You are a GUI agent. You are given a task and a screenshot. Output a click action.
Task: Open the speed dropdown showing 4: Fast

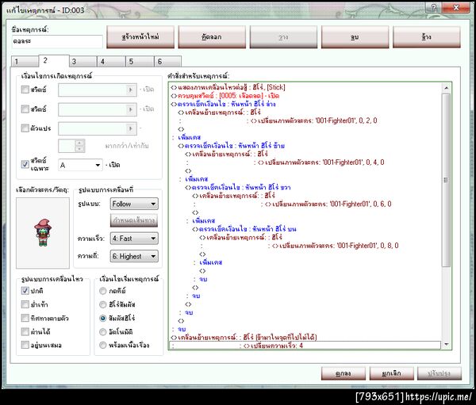(134, 239)
